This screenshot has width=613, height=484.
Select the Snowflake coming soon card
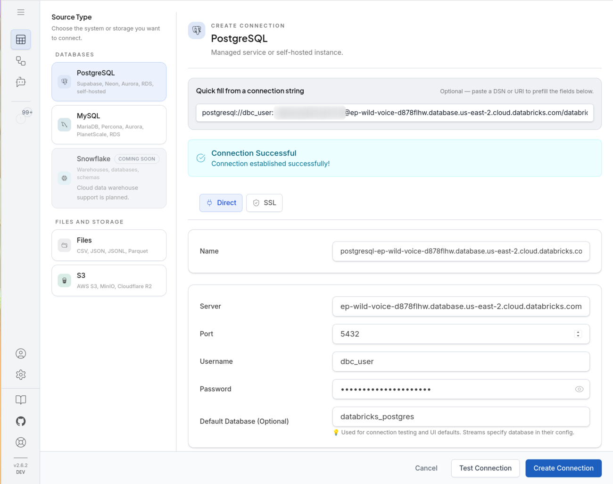point(109,178)
